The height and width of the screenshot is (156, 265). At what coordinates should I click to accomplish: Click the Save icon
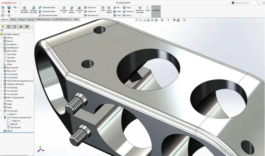click(9, 8)
